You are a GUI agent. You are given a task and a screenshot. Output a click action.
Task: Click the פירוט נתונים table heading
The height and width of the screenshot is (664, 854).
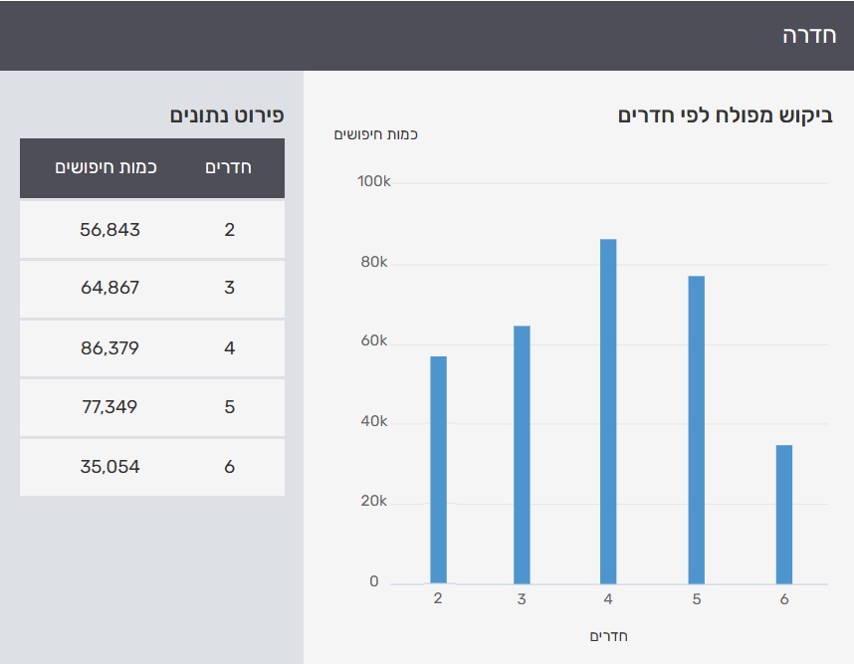point(227,114)
